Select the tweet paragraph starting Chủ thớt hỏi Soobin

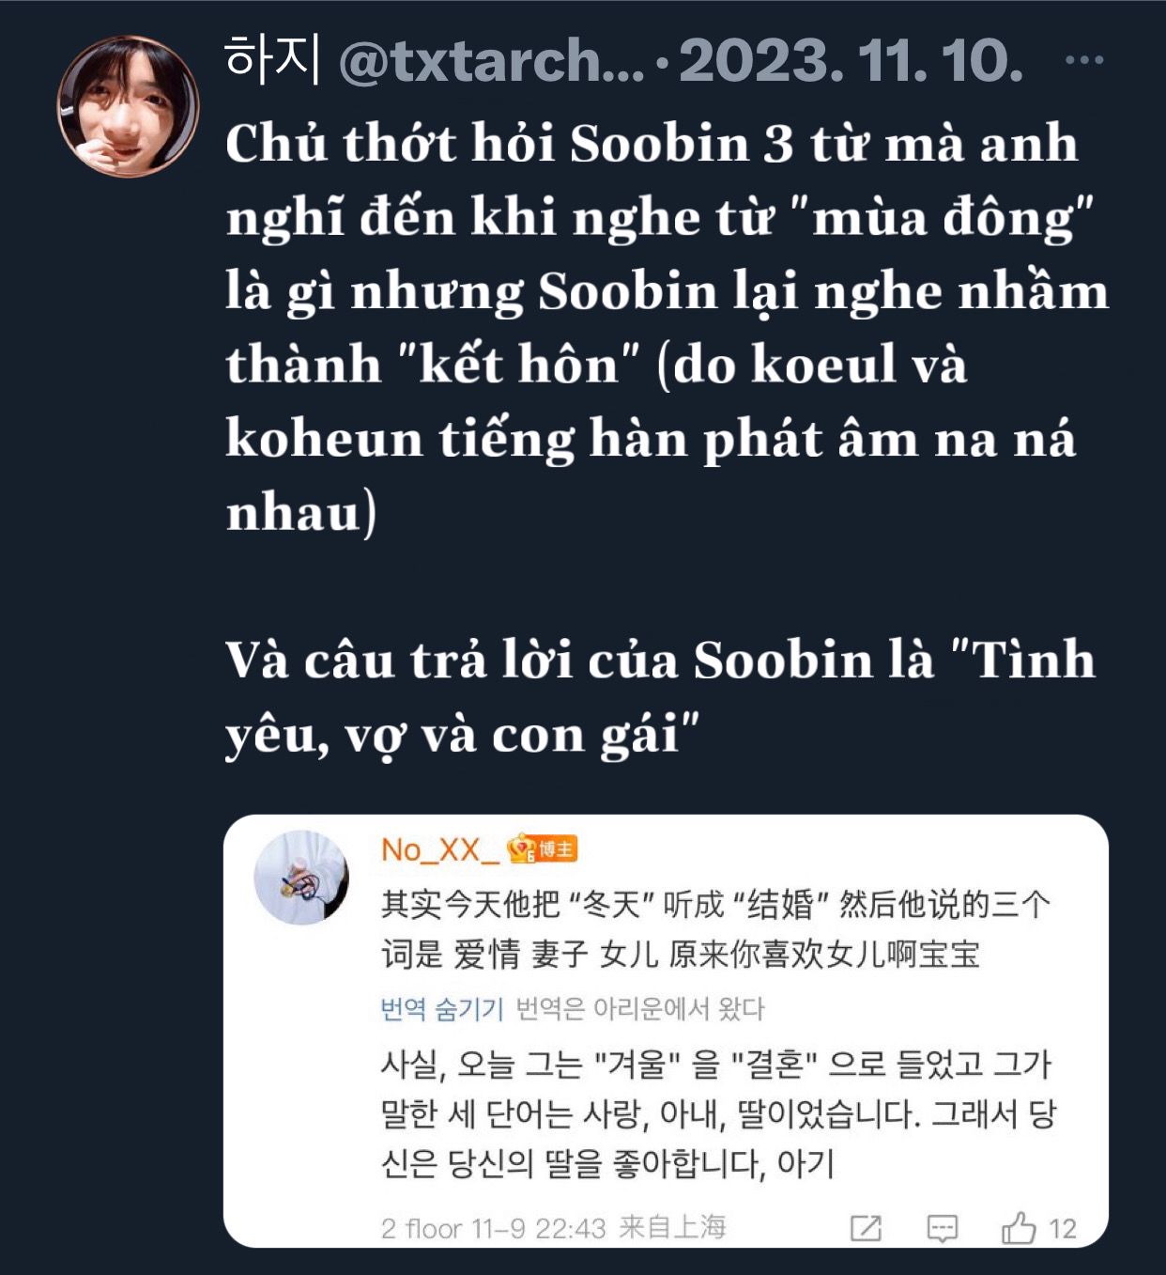pos(667,327)
